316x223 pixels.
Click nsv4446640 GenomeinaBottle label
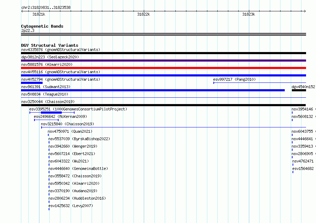coord(78,168)
